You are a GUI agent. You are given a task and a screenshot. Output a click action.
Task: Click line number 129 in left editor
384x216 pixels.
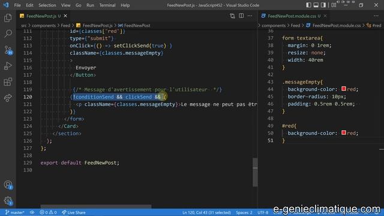(x=28, y=163)
